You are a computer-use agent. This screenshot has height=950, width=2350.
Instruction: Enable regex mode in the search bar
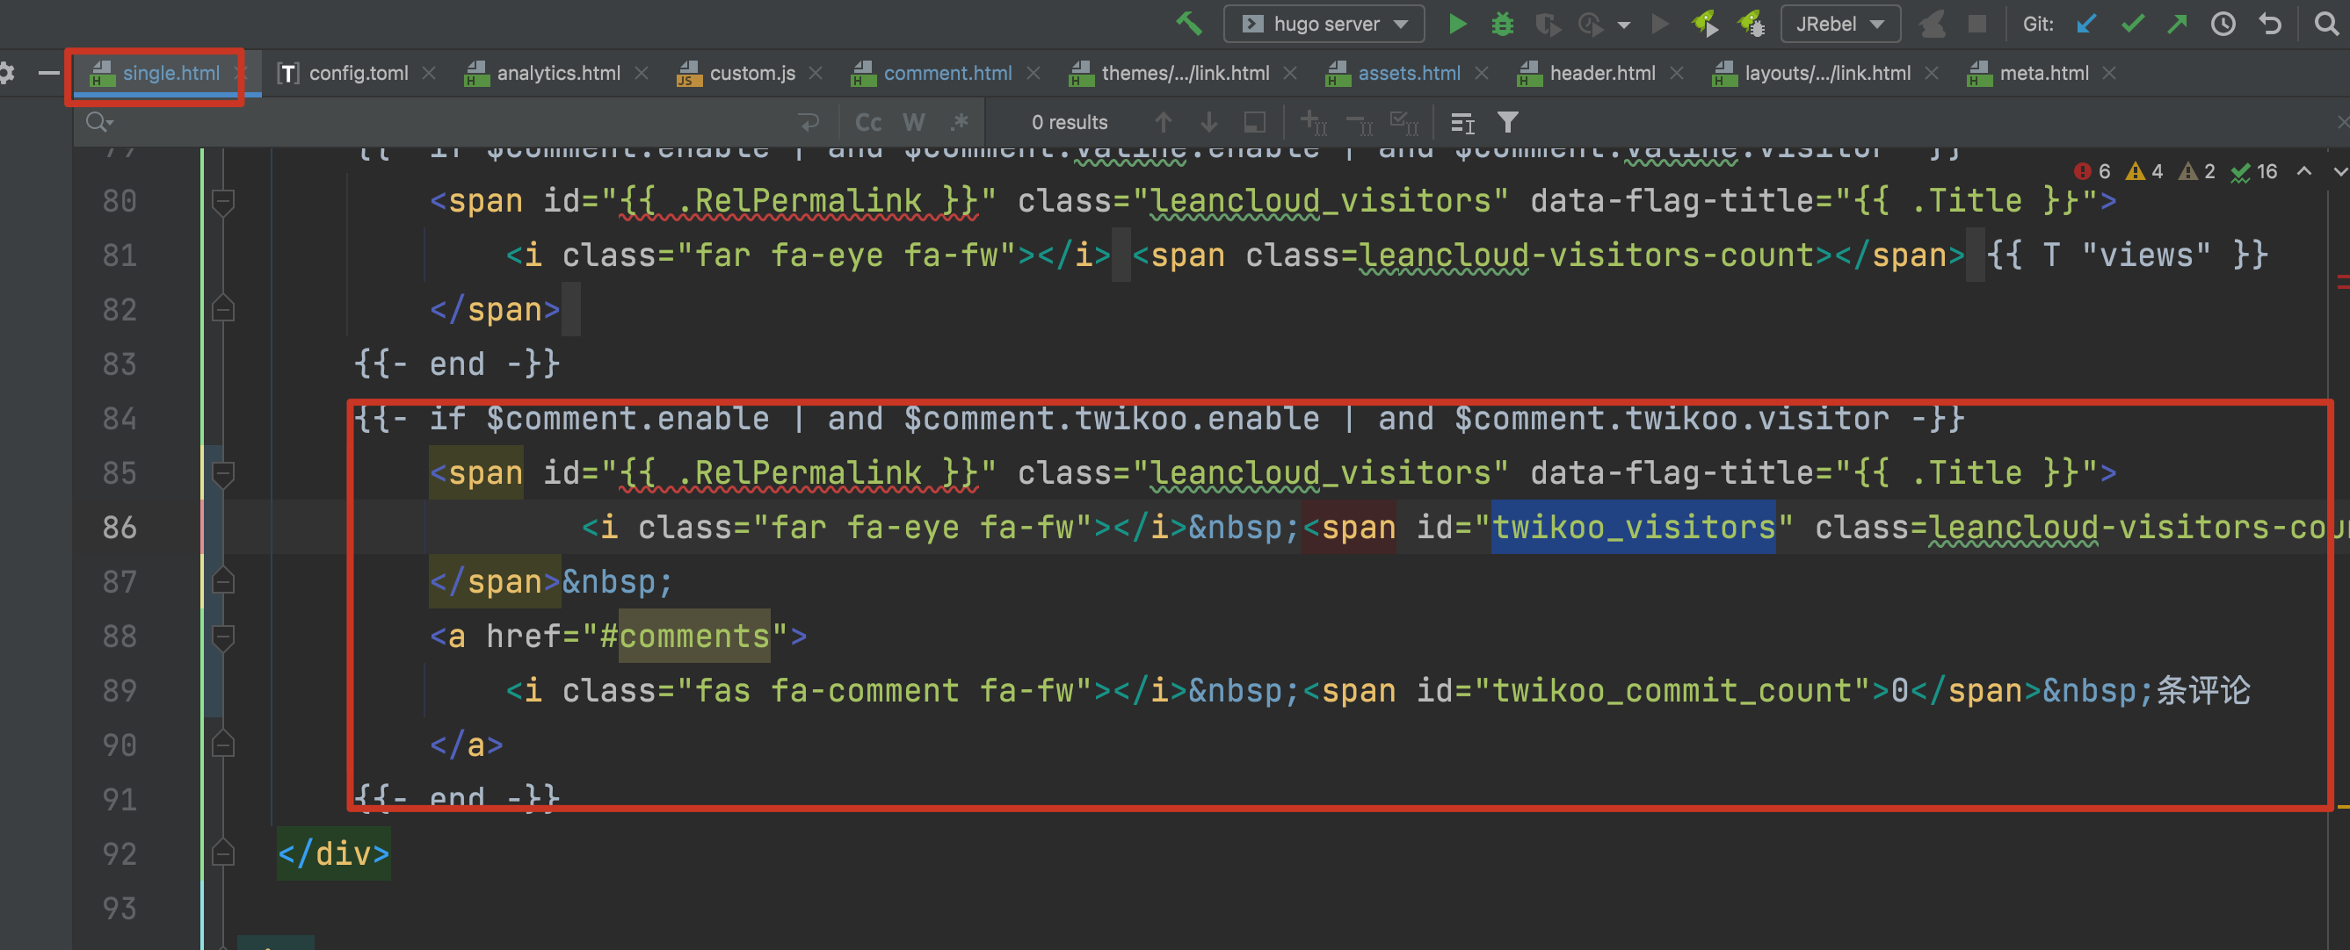pyautogui.click(x=960, y=121)
